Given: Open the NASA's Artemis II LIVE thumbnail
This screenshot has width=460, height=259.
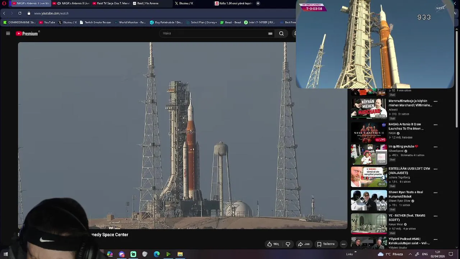Looking at the screenshot, I should coord(369,132).
